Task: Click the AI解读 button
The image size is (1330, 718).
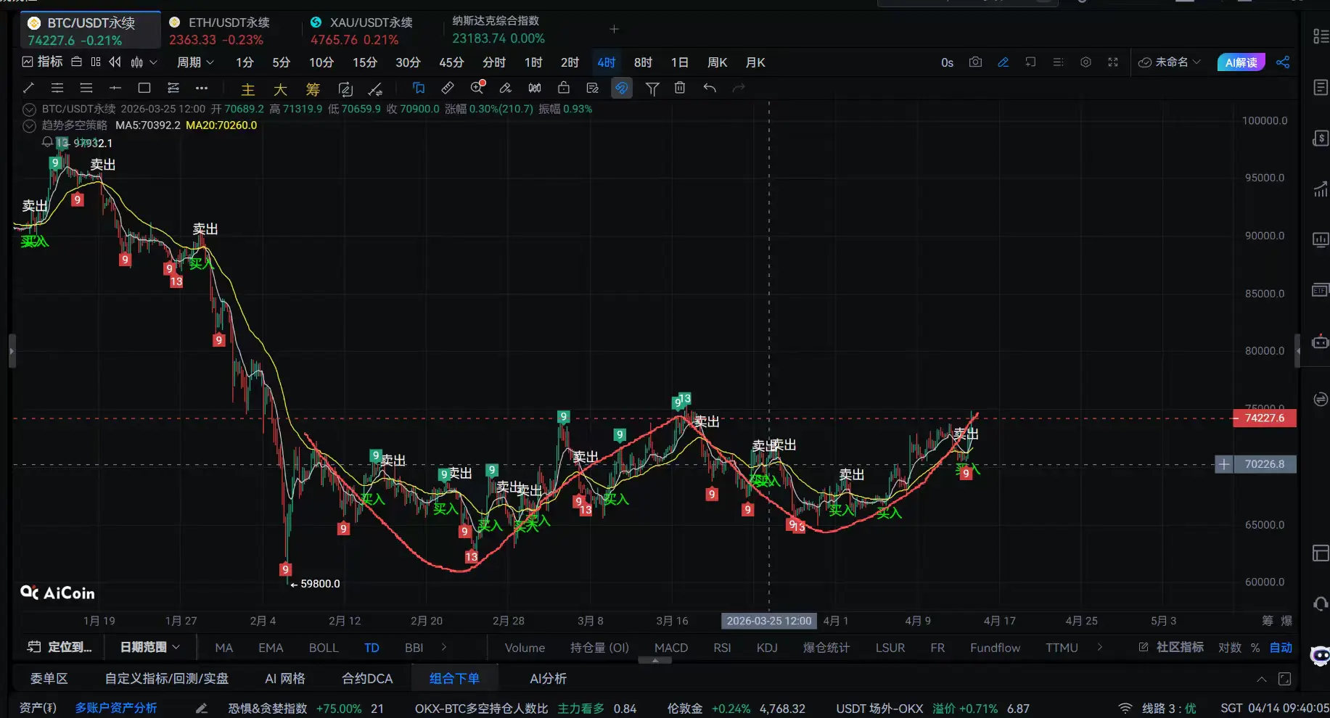Action: coord(1241,62)
